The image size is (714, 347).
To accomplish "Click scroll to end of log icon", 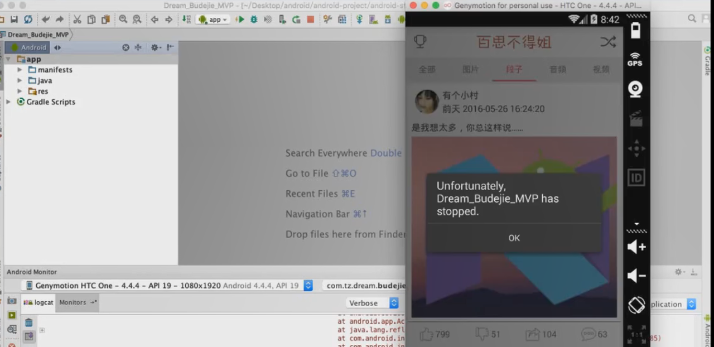I will tap(28, 336).
